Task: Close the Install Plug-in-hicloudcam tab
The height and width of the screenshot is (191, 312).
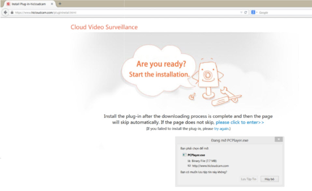Action: [x=52, y=4]
